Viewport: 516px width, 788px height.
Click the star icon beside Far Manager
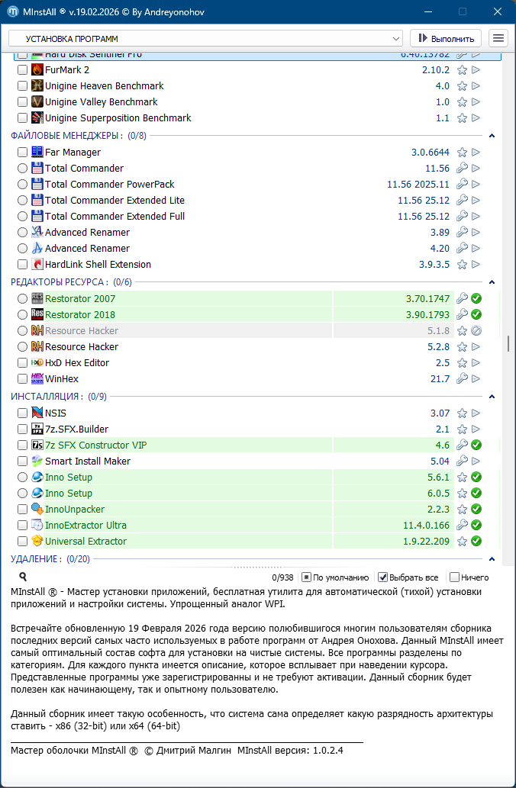coord(462,153)
